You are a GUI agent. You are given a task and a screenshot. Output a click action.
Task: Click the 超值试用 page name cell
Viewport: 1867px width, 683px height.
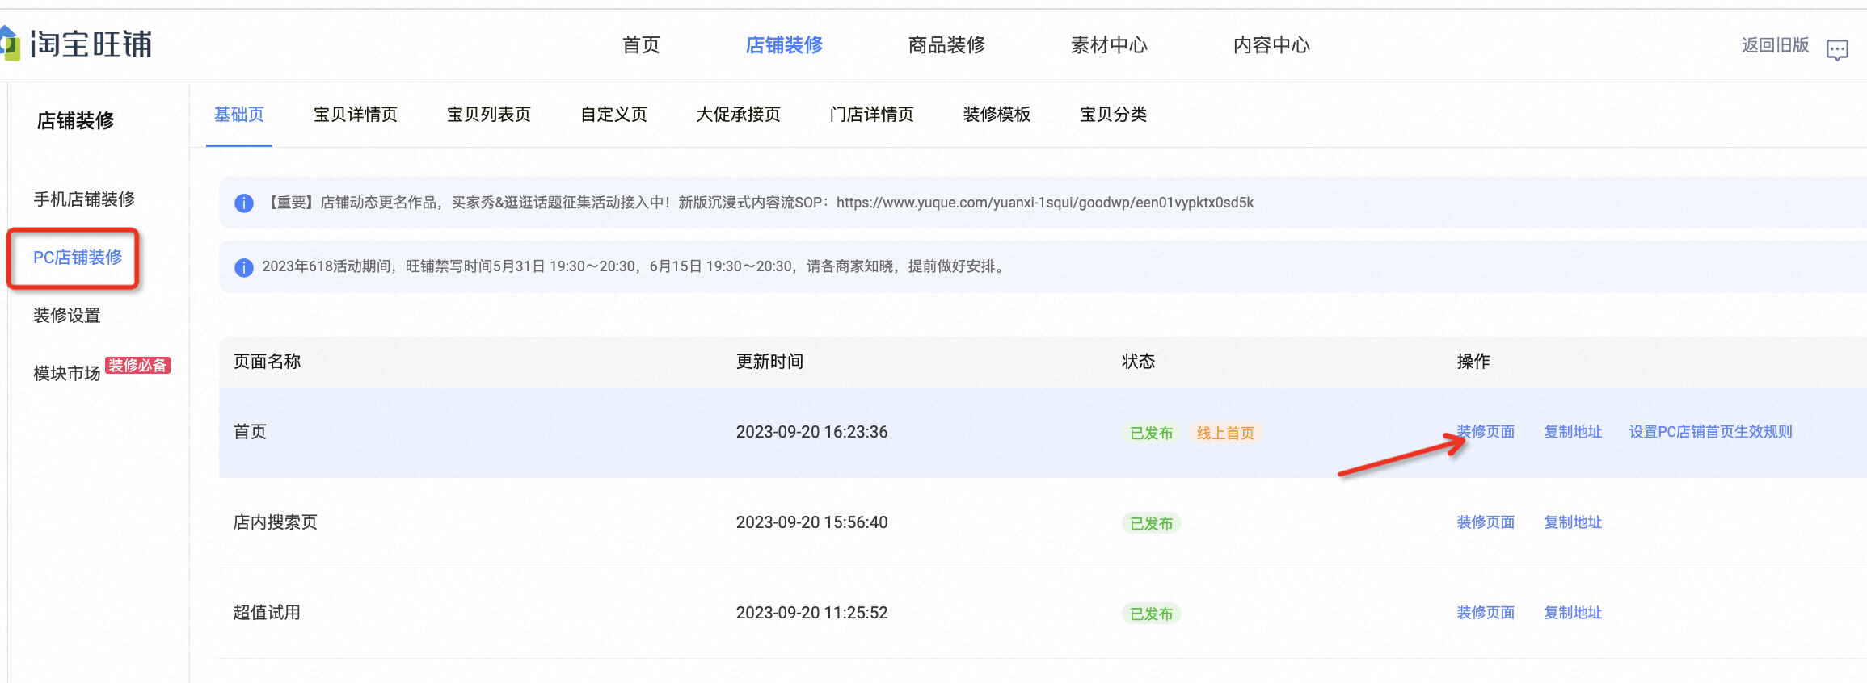point(267,613)
